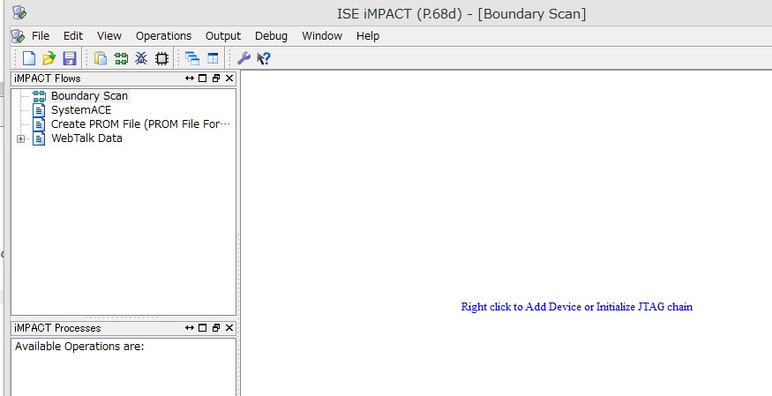Click the Tile windows toolbar icon
The image size is (772, 396).
tap(213, 58)
